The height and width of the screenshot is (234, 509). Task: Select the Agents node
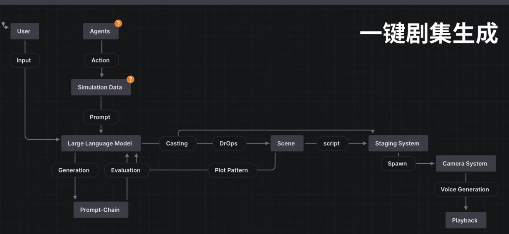pos(101,31)
